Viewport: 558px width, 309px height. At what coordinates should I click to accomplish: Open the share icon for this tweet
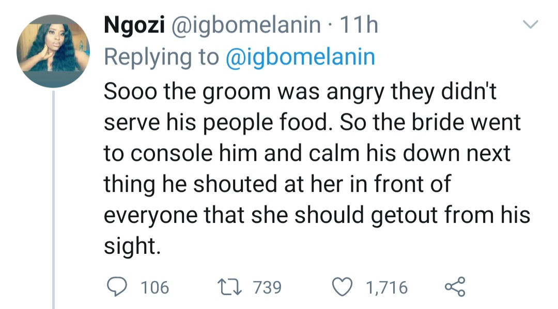pos(455,287)
